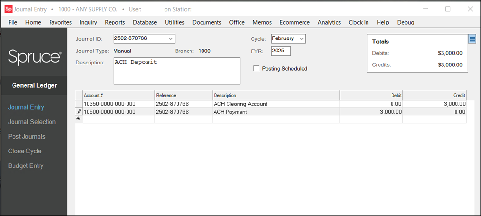Open the Cycle dropdown showing February

point(302,38)
